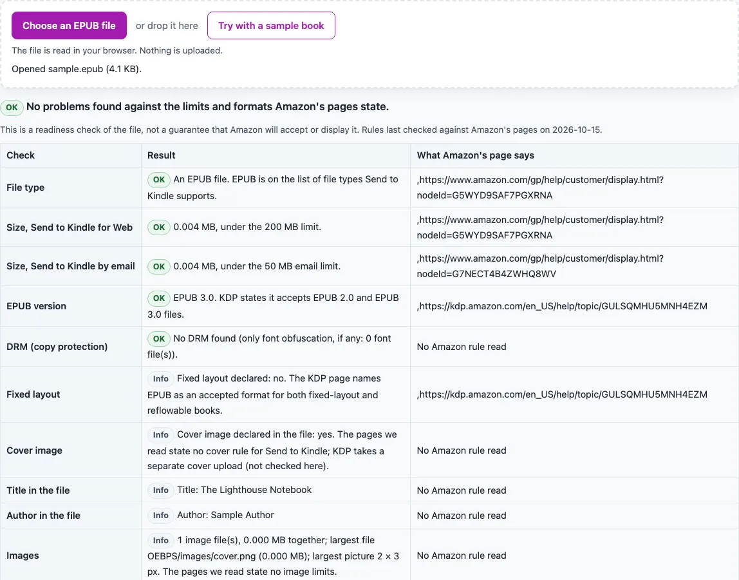Click the 'Result' column header
739x580 pixels.
coord(161,155)
